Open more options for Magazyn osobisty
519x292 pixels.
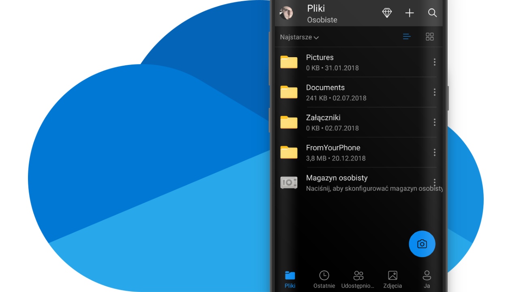click(x=434, y=182)
